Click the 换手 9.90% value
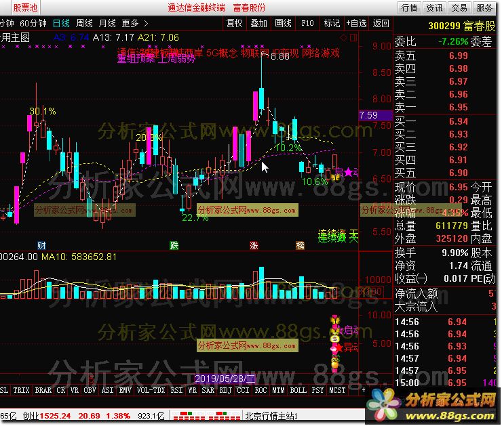The height and width of the screenshot is (426, 502). pos(455,253)
